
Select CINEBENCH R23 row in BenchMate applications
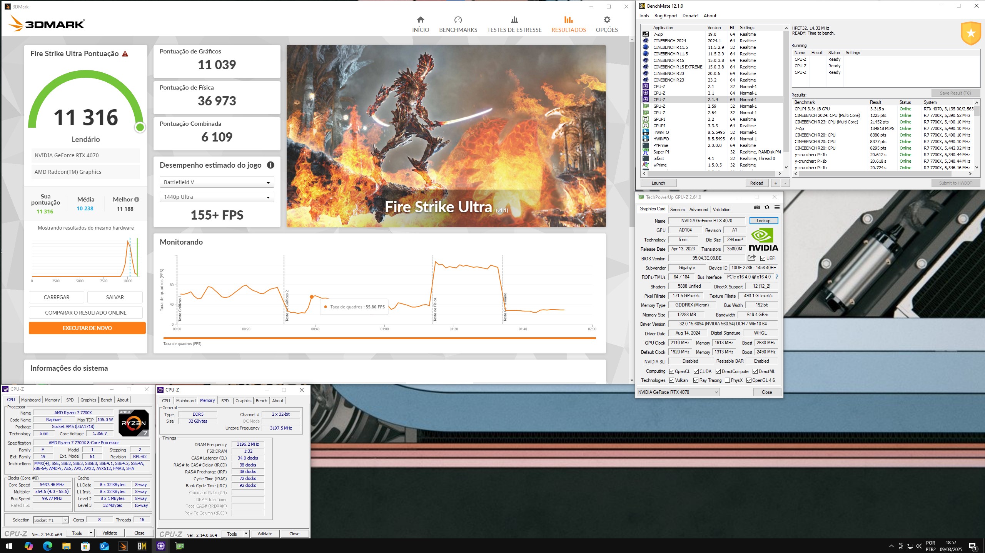click(x=712, y=80)
